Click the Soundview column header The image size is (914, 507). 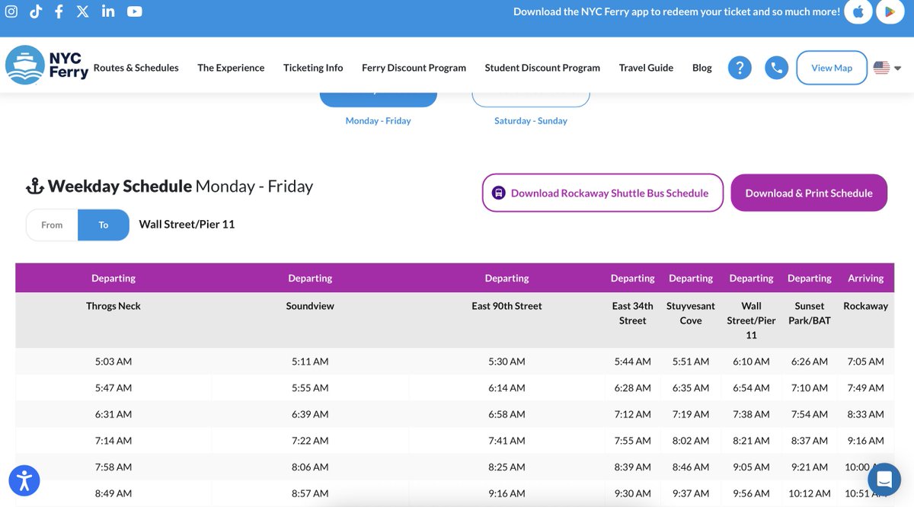[x=310, y=306]
